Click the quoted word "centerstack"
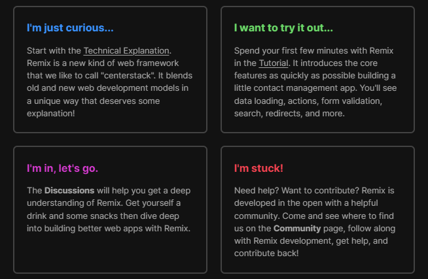Viewport: 428px width, 279px height. coord(128,76)
